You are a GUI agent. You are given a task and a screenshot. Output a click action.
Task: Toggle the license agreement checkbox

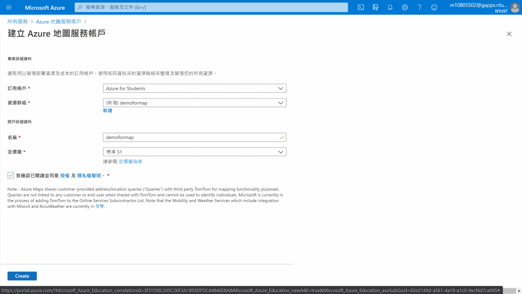[11, 176]
